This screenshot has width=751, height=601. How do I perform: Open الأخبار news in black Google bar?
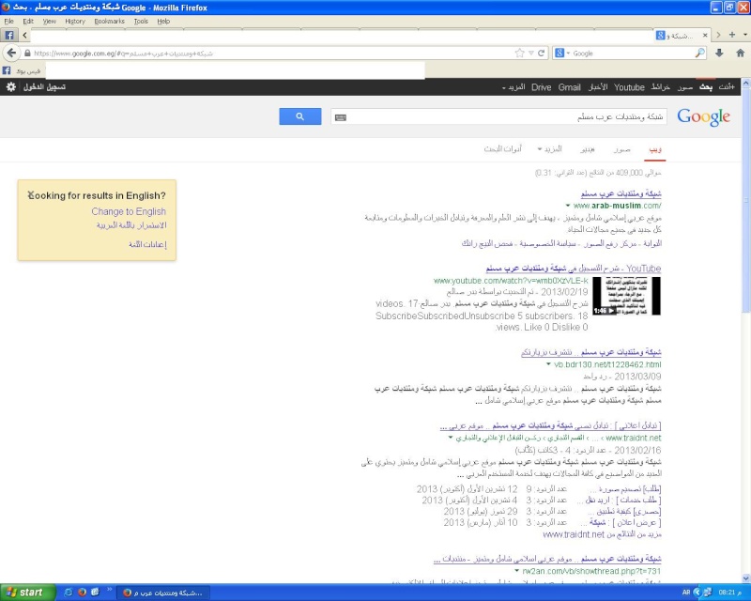click(x=598, y=87)
